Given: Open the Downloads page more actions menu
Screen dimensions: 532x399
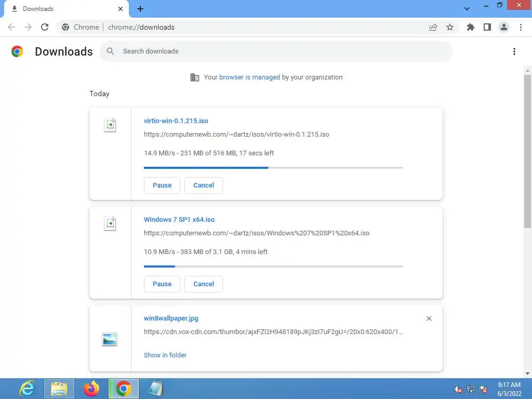Looking at the screenshot, I should tap(514, 51).
